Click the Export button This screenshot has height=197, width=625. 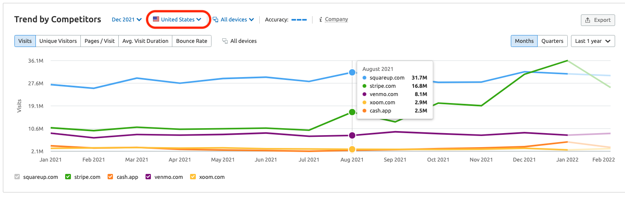point(598,20)
